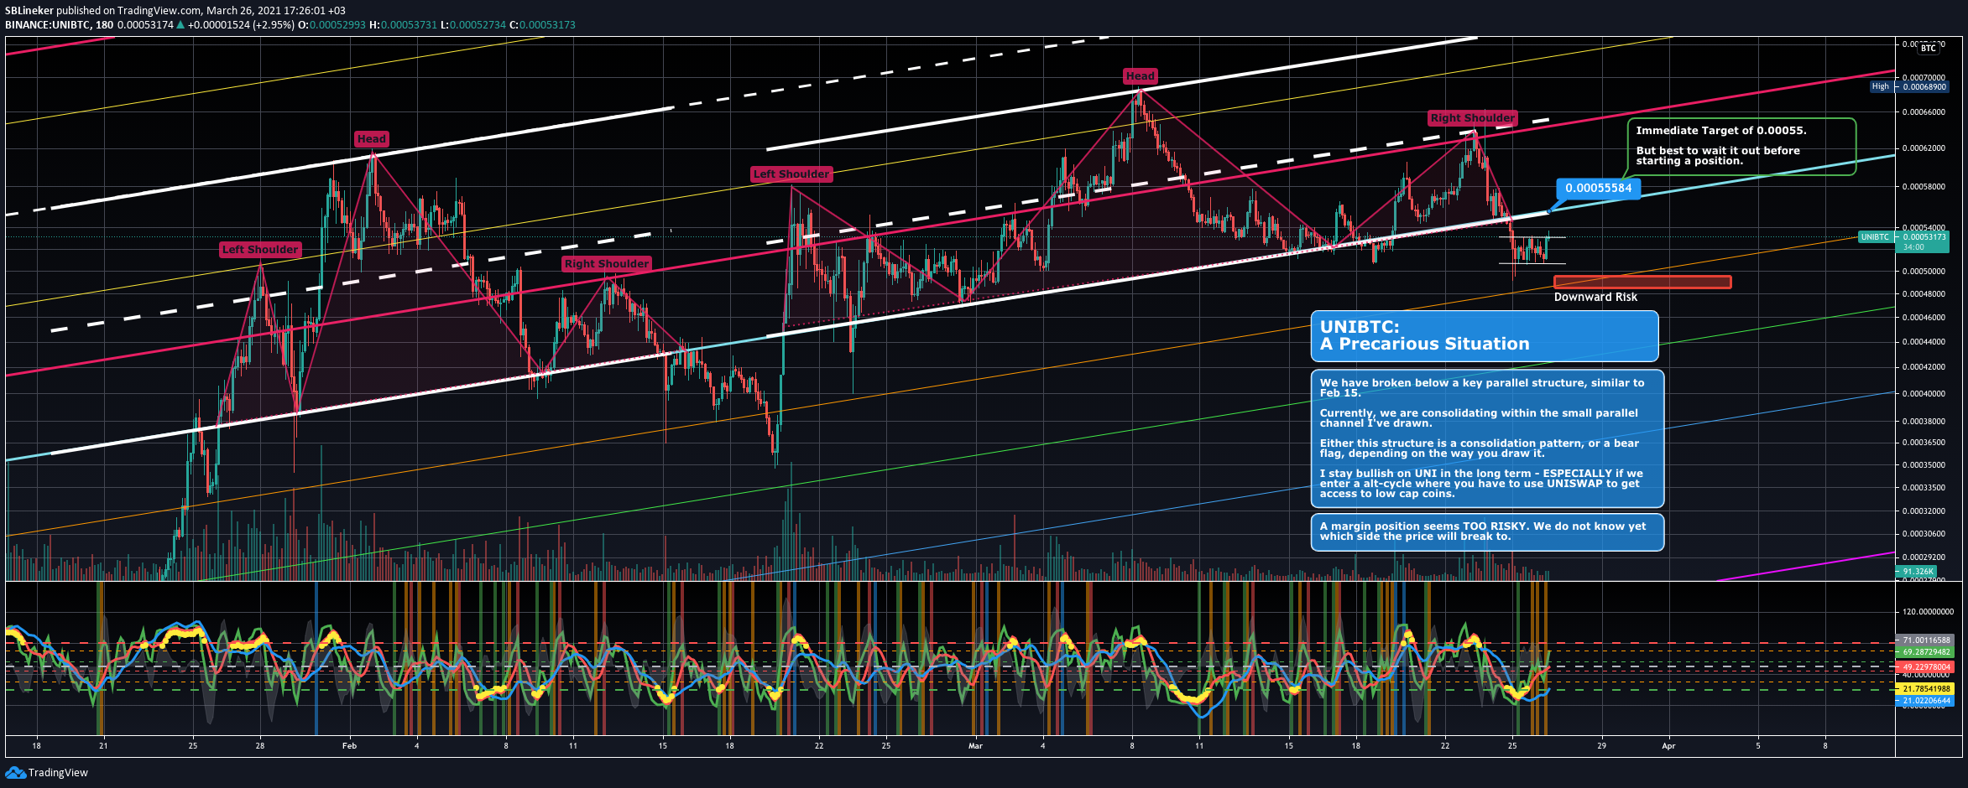Viewport: 1968px width, 788px height.
Task: Click the 71.00116588 indicator value label
Action: coord(1924,640)
